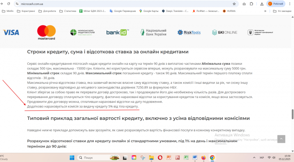Open HURMA bookmark
294x162 pixels.
click(x=229, y=11)
